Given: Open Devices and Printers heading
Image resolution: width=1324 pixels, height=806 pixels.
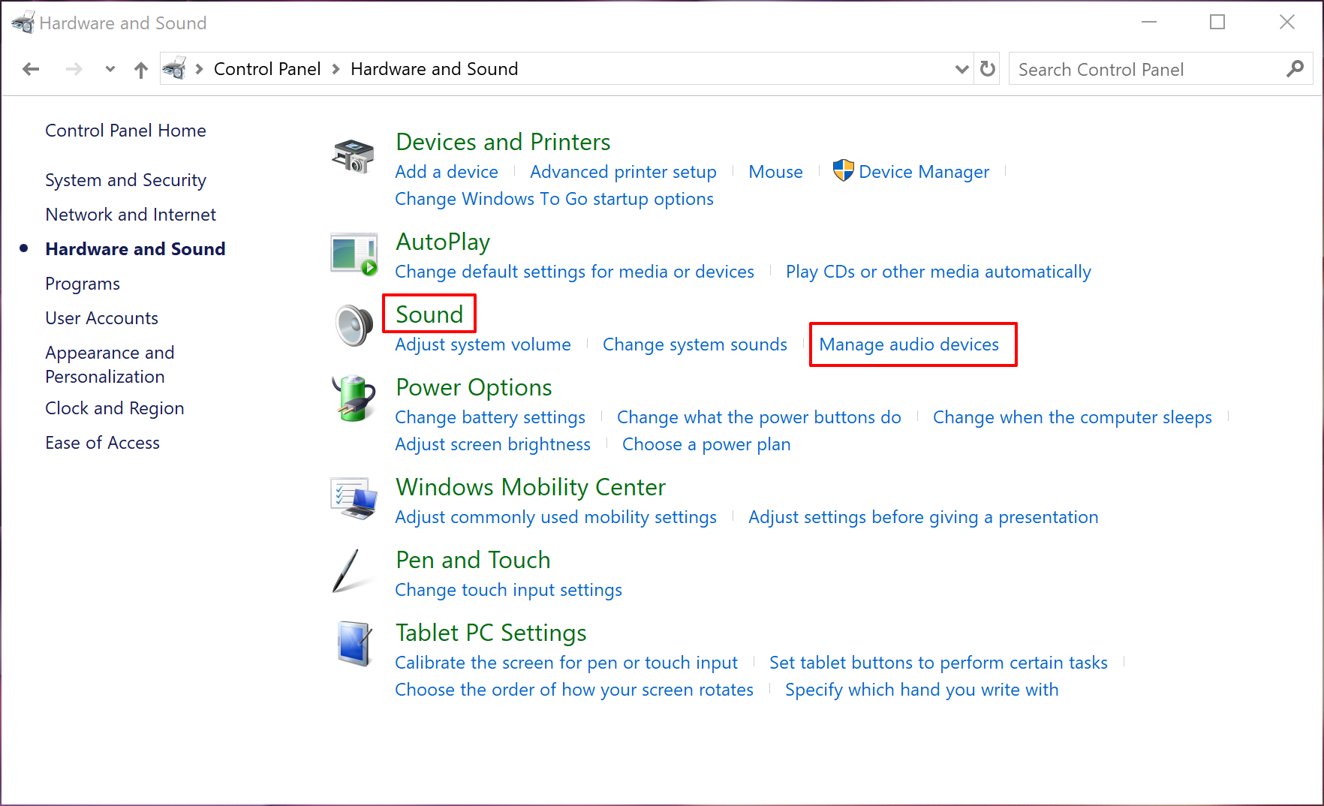Looking at the screenshot, I should coord(503,142).
